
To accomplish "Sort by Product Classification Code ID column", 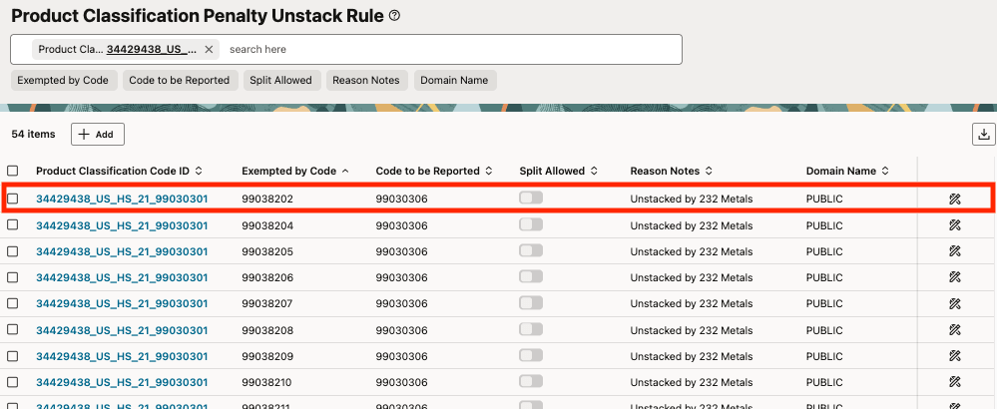I will [x=199, y=171].
